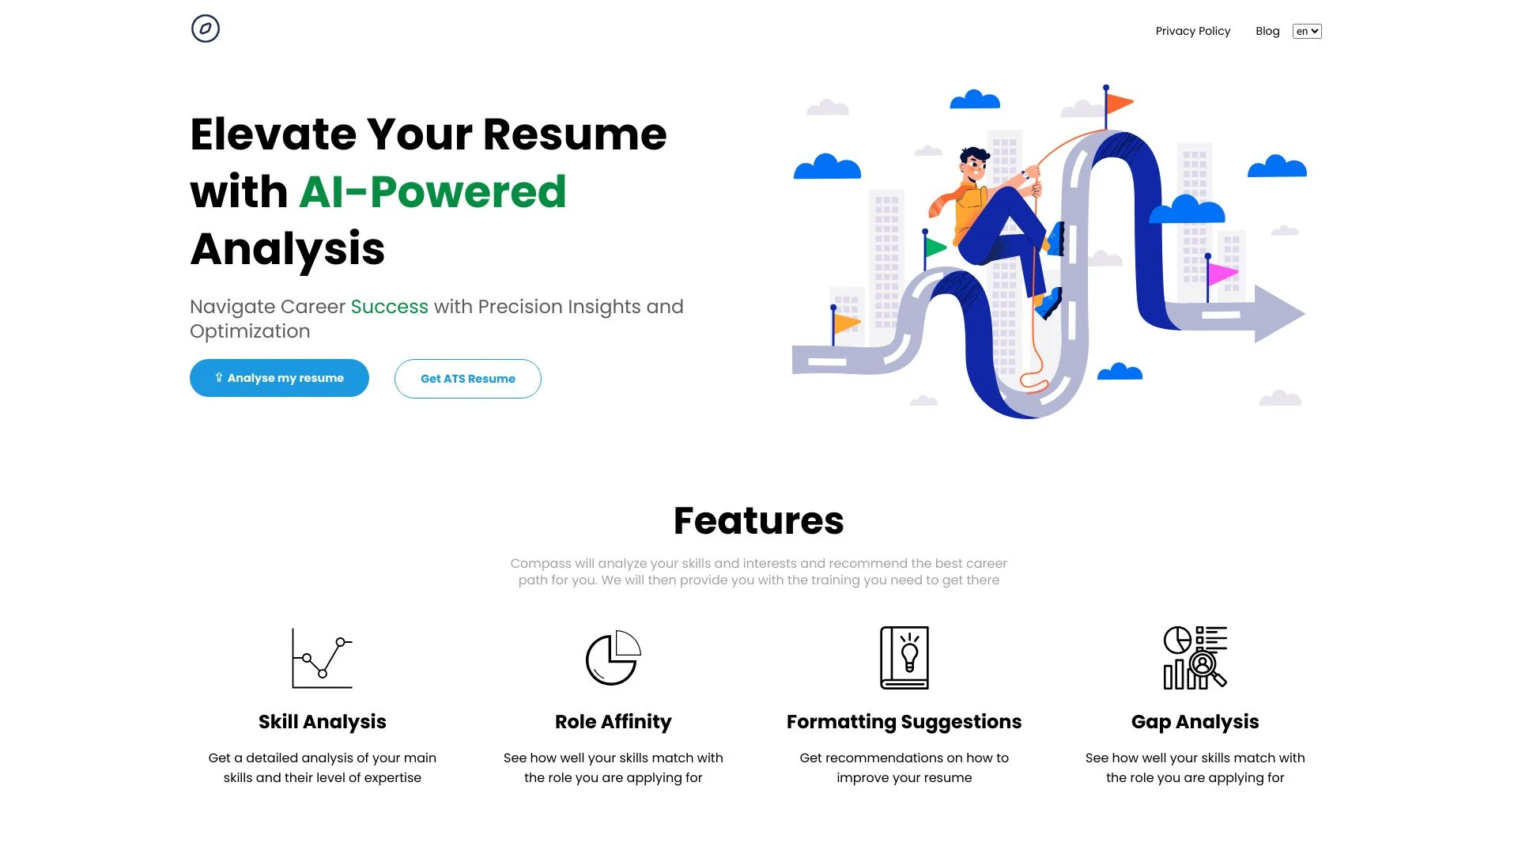Viewport: 1518px width, 854px height.
Task: Click the Role Affinity pie chart icon
Action: pyautogui.click(x=613, y=656)
